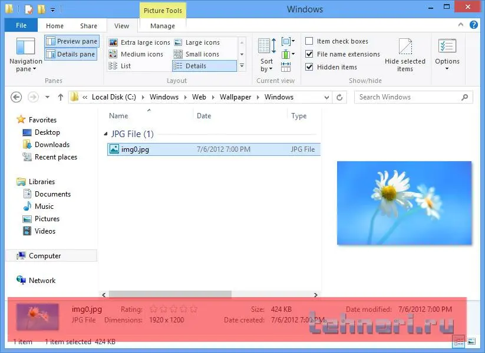Open the Navigation pane menu
Viewport: 485px width, 353px height.
tap(26, 55)
